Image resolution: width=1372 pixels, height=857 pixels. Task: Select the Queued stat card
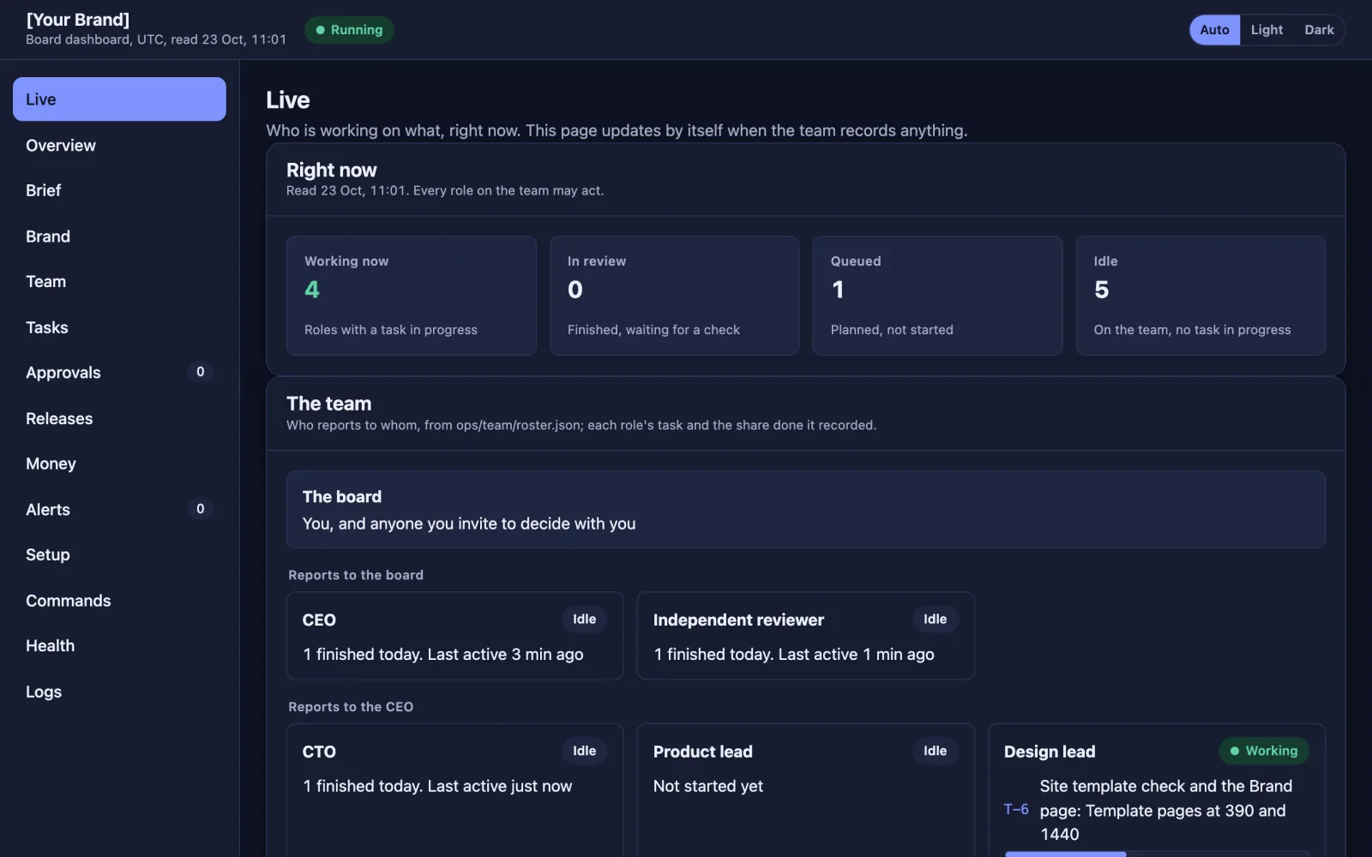coord(937,296)
